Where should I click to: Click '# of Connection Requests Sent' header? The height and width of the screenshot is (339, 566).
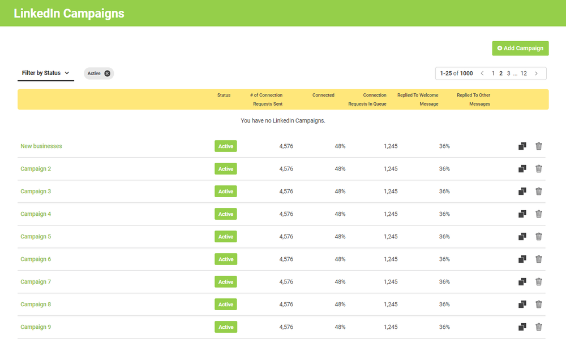point(267,99)
